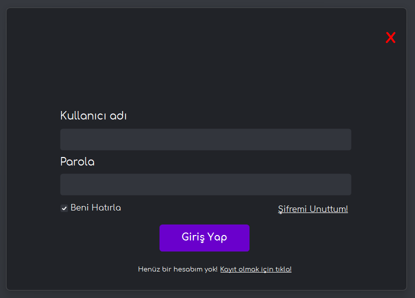
Task: Click the Kullanıcı adı input field
Action: pyautogui.click(x=205, y=139)
